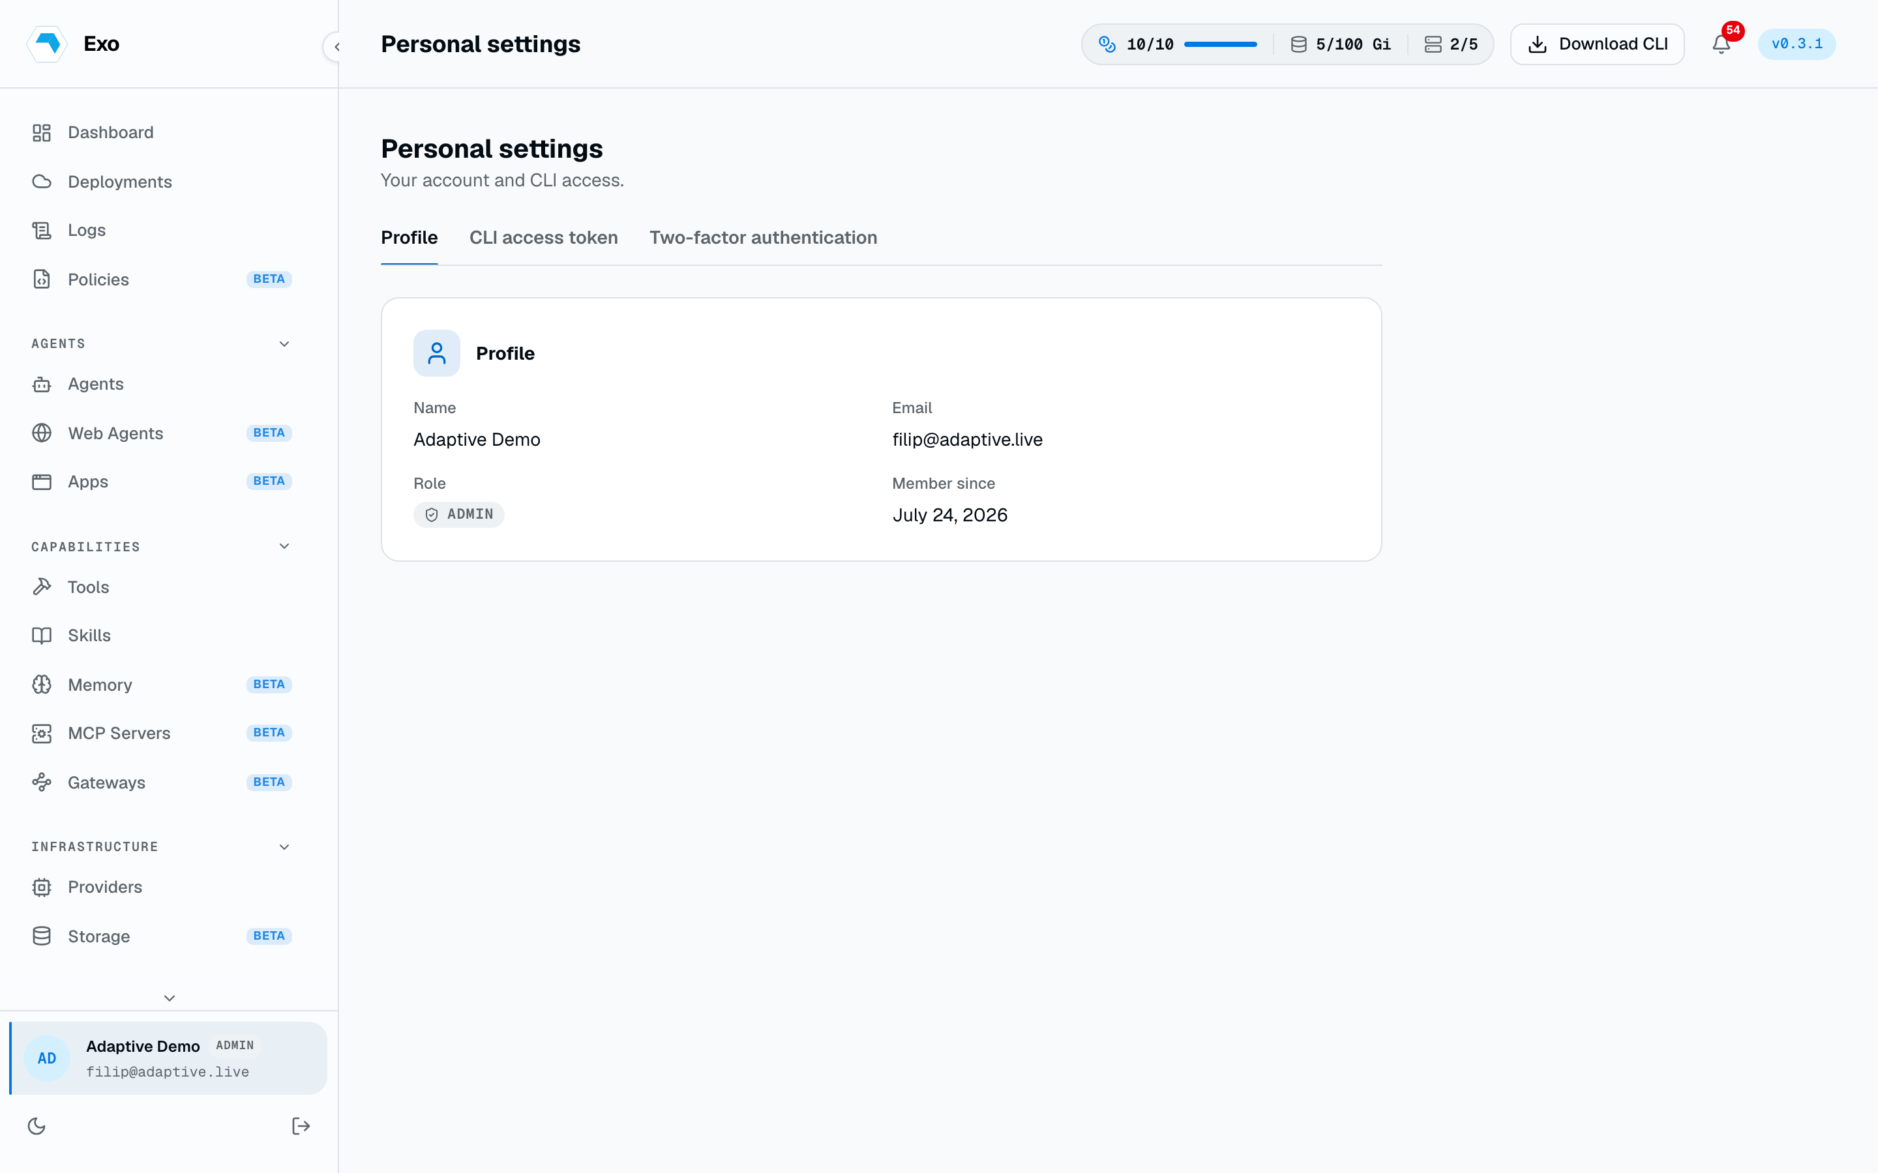
Task: Collapse the INFRASTRUCTURE section chevron
Action: 285,847
